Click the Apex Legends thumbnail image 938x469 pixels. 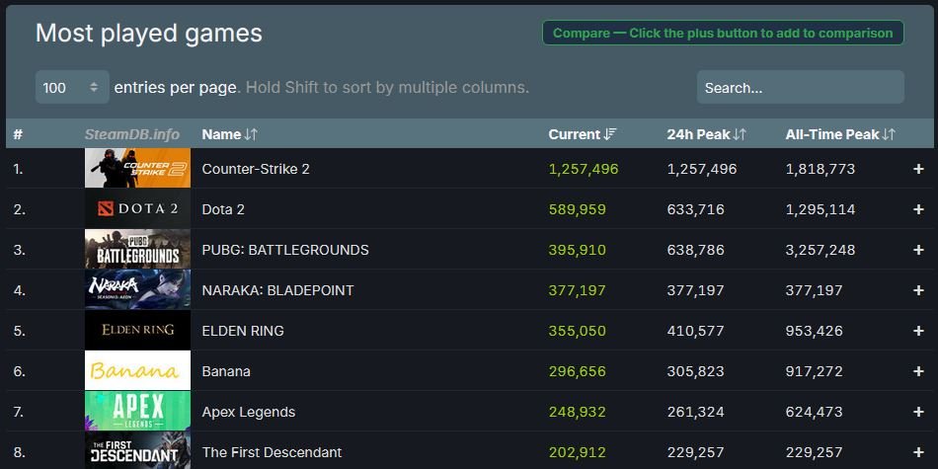(137, 411)
